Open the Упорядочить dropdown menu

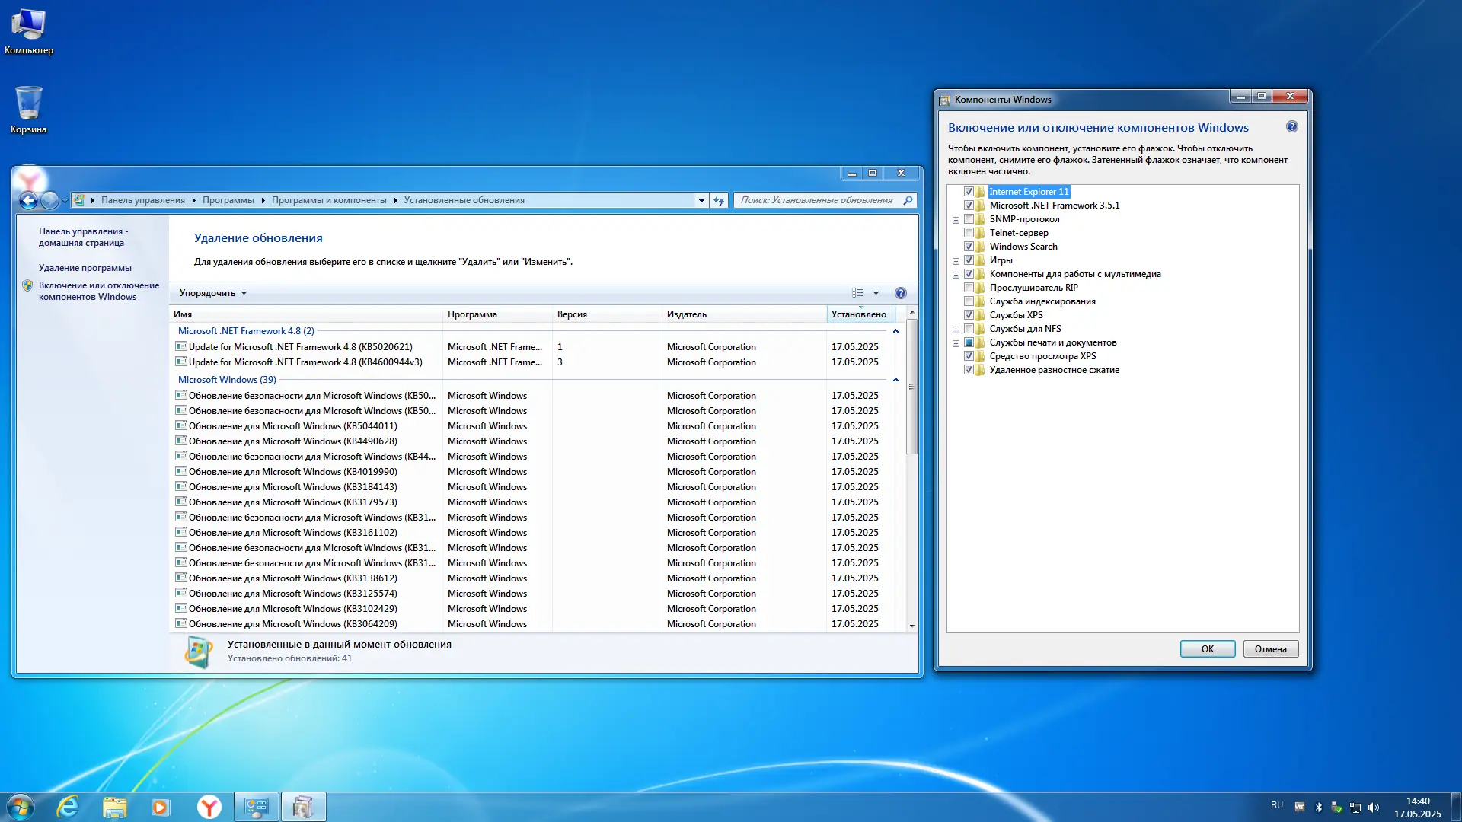(213, 293)
